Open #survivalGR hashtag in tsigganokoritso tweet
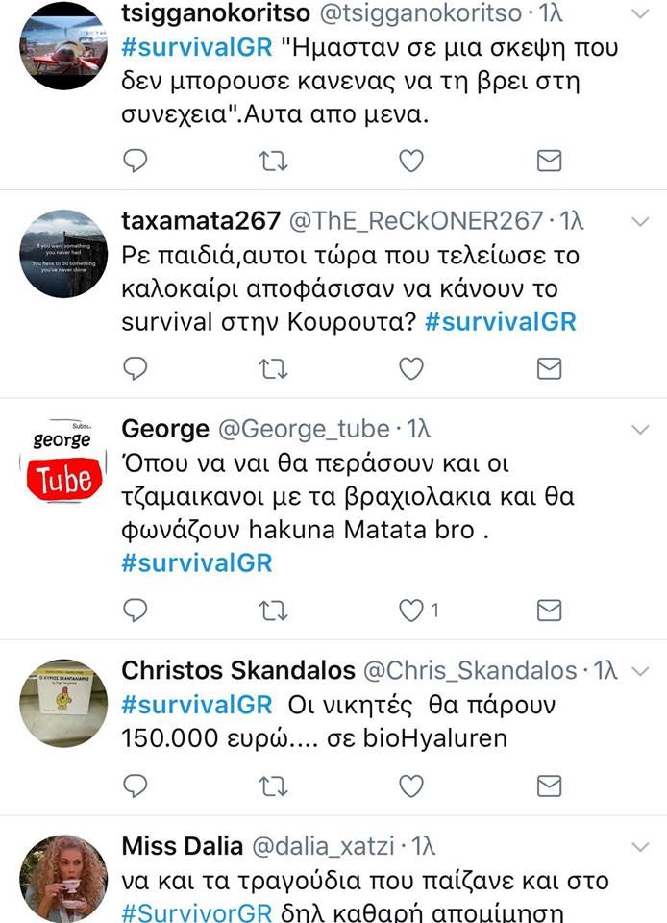This screenshot has height=923, width=667. [197, 47]
